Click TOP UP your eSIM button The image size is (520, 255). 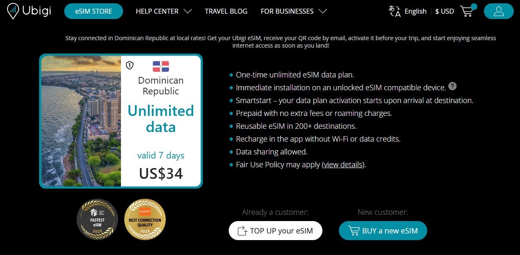tap(276, 231)
